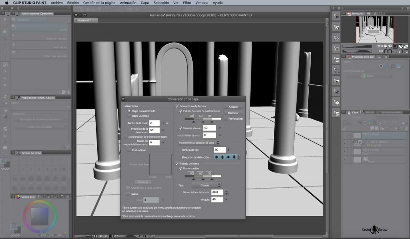Pick a color on the color wheel
The height and width of the screenshot is (239, 410).
(x=40, y=216)
